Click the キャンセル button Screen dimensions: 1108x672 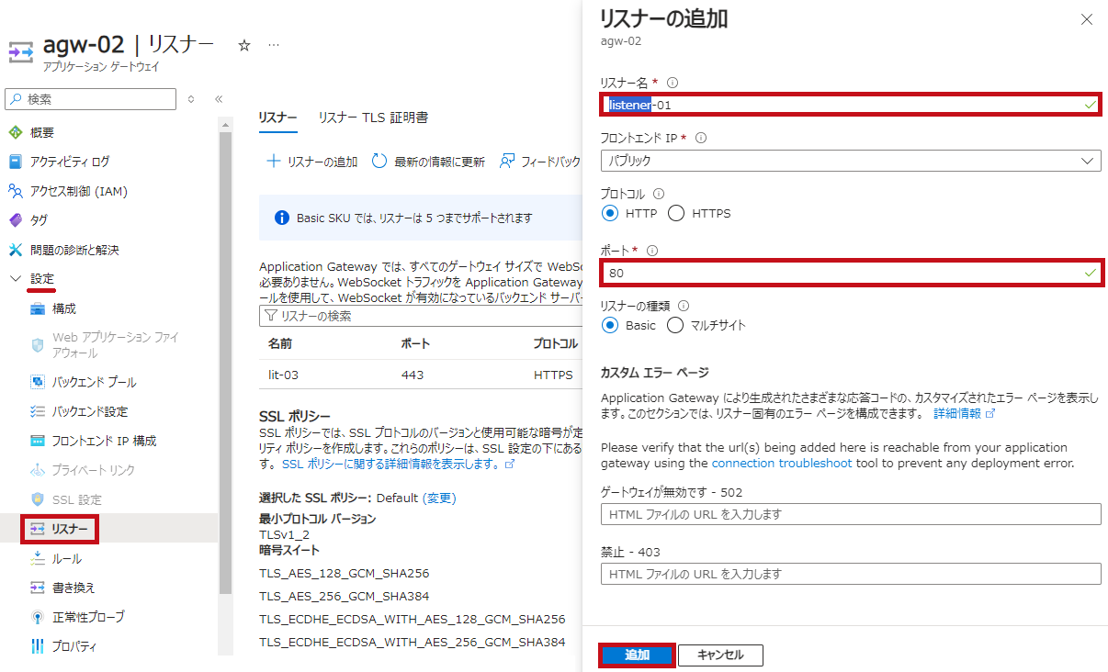point(720,655)
